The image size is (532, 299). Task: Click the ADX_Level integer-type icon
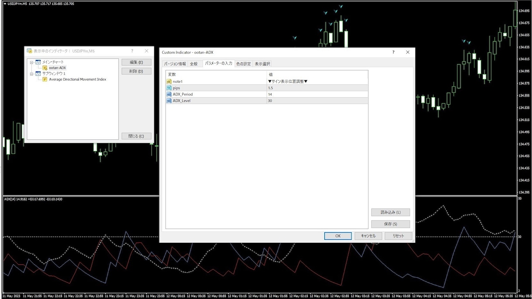coord(169,100)
